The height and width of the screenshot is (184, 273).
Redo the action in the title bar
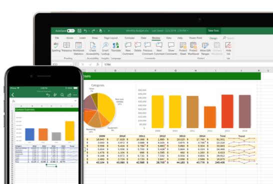click(x=93, y=31)
